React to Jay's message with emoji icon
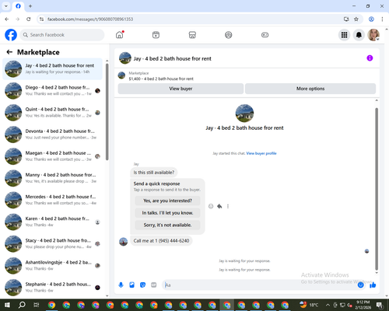 click(x=211, y=206)
